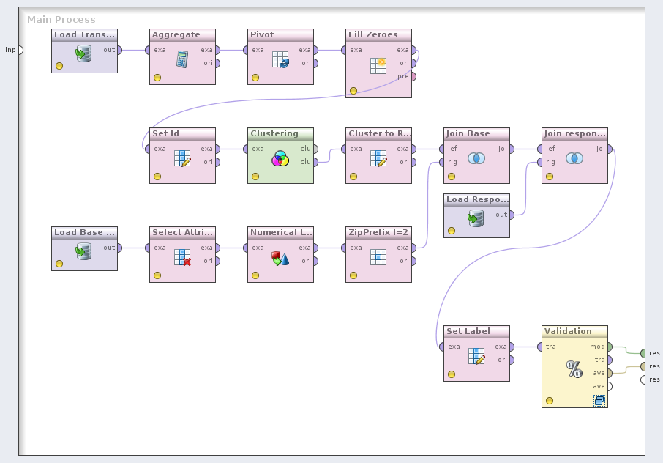Select the Set Label operator icon

476,356
